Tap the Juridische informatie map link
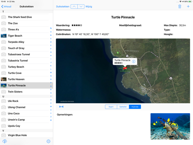Image resolution: width=193 pixels, height=145 pixels. coord(67,101)
